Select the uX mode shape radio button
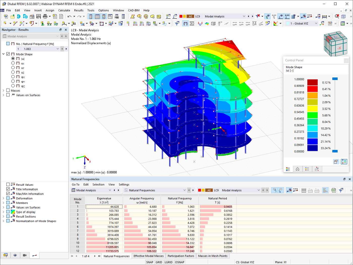 (13, 63)
